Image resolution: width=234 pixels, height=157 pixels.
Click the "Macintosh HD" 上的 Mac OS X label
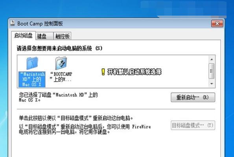(32, 79)
